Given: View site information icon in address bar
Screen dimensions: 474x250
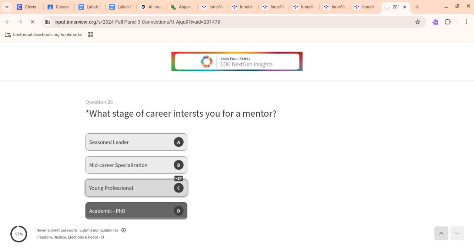Looking at the screenshot, I should [47, 22].
